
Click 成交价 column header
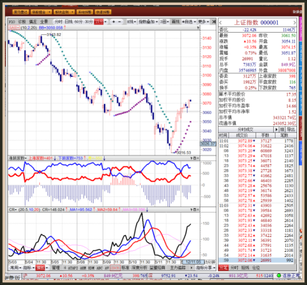tap(242, 135)
